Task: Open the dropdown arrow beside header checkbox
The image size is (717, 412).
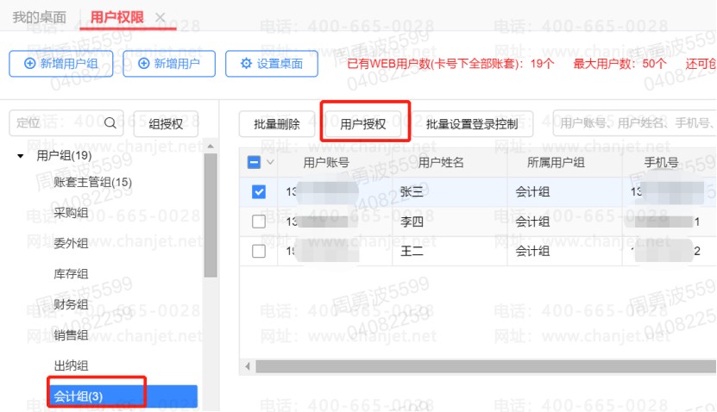Action: coord(270,162)
